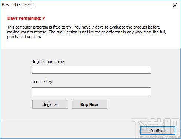Select the 'Days remaining: 7' red text

click(26, 18)
